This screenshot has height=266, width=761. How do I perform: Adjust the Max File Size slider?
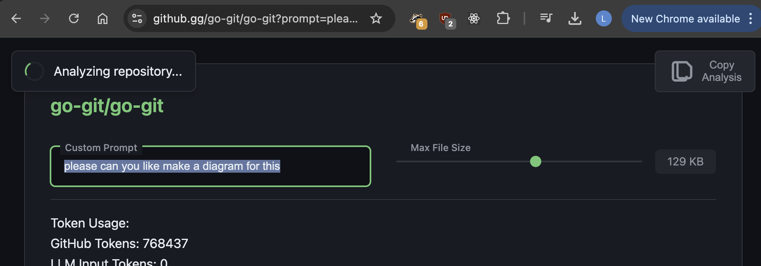click(x=535, y=161)
